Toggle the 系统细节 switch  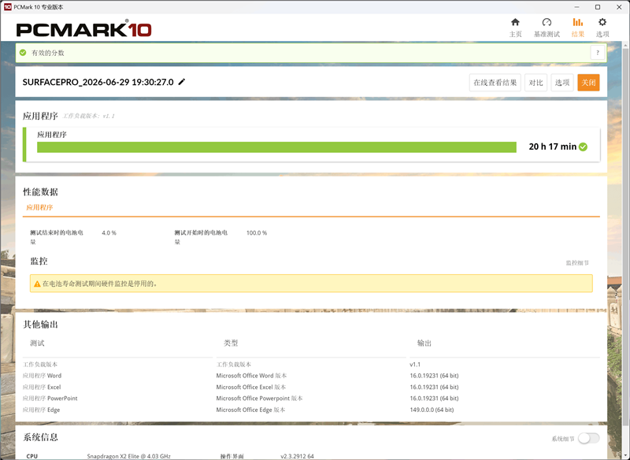[588, 438]
